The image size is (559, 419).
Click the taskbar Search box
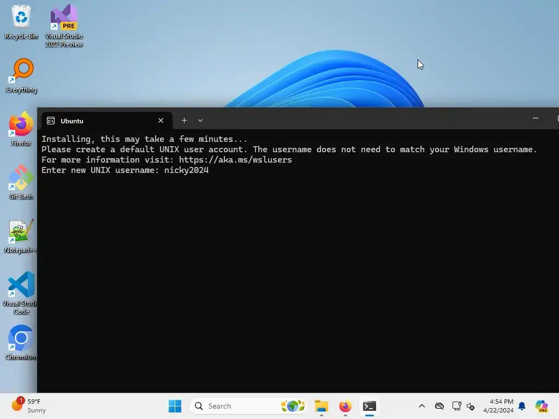pos(248,406)
